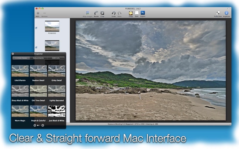
Task: Apply the Lightly Saturated style
Action: point(56,91)
